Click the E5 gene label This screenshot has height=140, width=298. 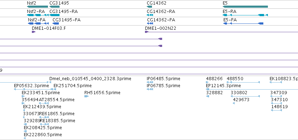[225, 3]
